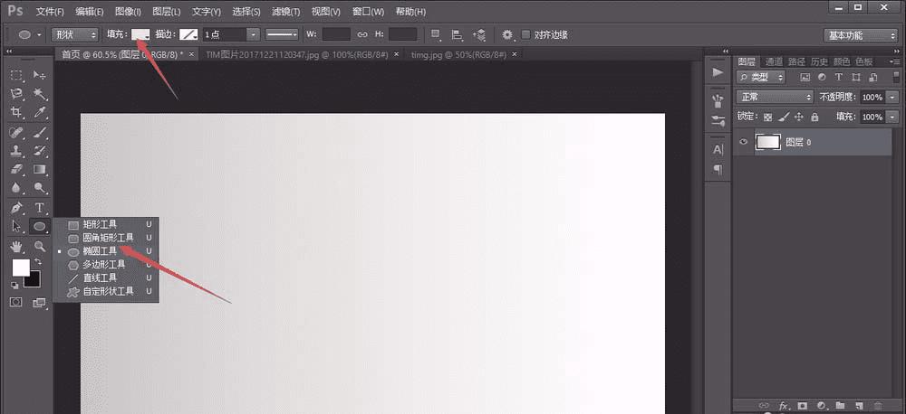Hide 图层 0 via eye icon
Image resolution: width=906 pixels, height=414 pixels.
pyautogui.click(x=744, y=142)
